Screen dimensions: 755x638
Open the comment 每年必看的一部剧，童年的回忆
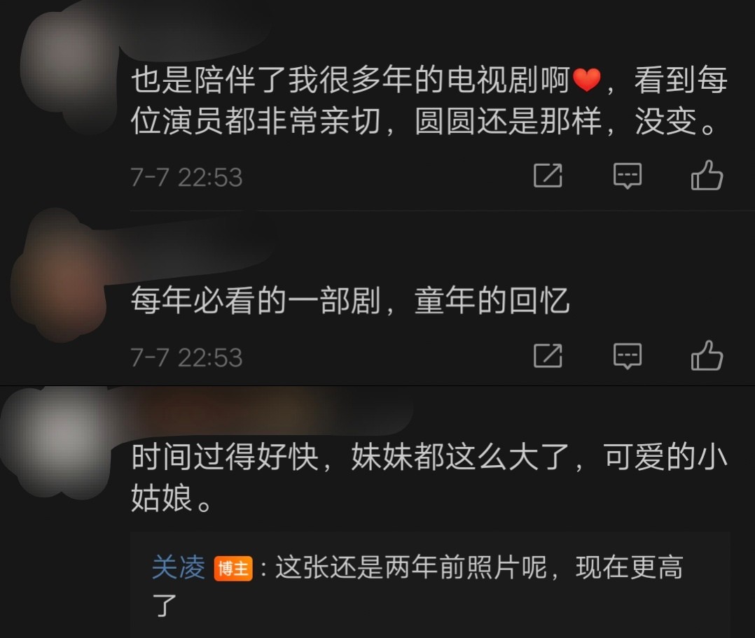point(350,301)
